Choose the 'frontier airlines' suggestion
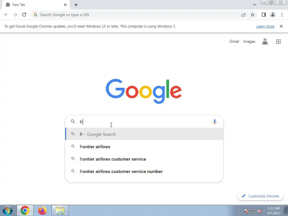The height and width of the screenshot is (216, 288). click(144, 147)
